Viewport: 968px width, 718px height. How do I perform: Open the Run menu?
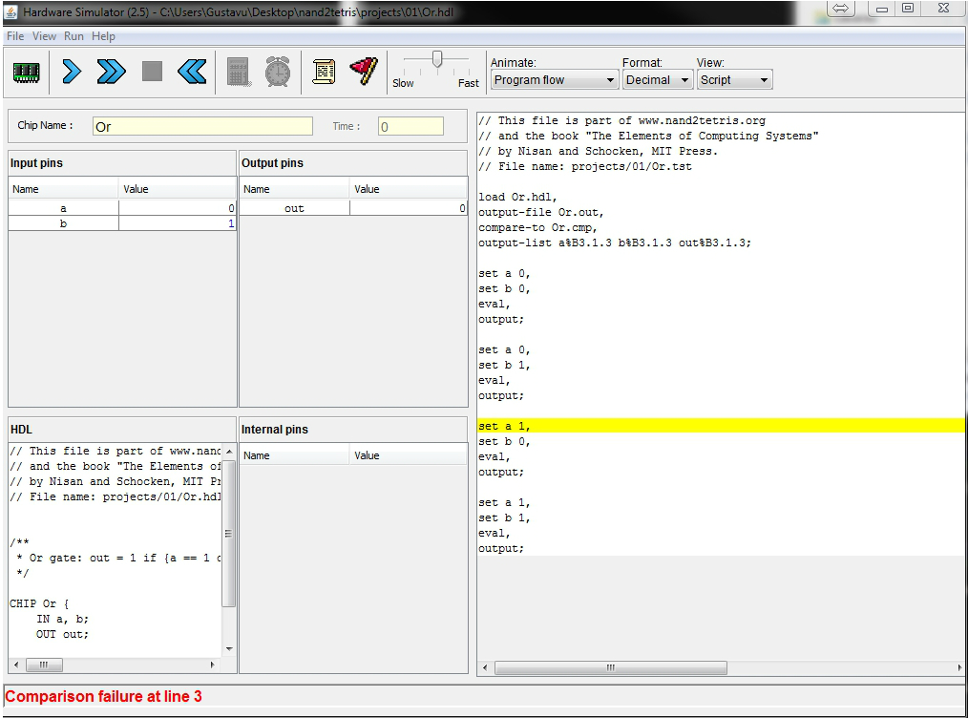coord(74,36)
